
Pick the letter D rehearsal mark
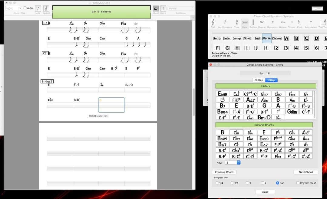pyautogui.click(x=316, y=38)
